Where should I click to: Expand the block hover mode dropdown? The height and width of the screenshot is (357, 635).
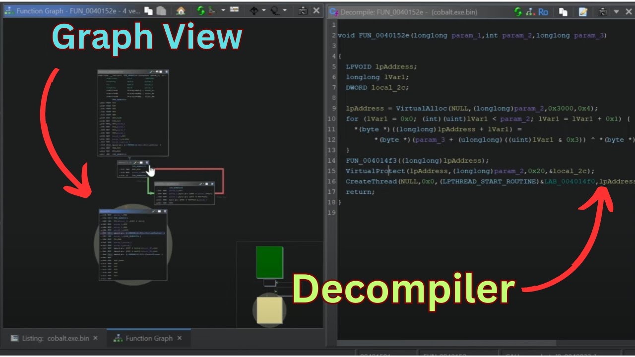click(x=285, y=10)
